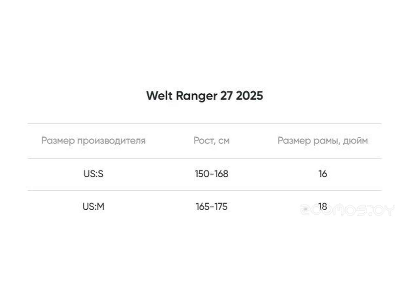Click the "Welt Ranger 27 2025" table title
Image resolution: width=408 pixels, height=306 pixels.
pyautogui.click(x=204, y=96)
